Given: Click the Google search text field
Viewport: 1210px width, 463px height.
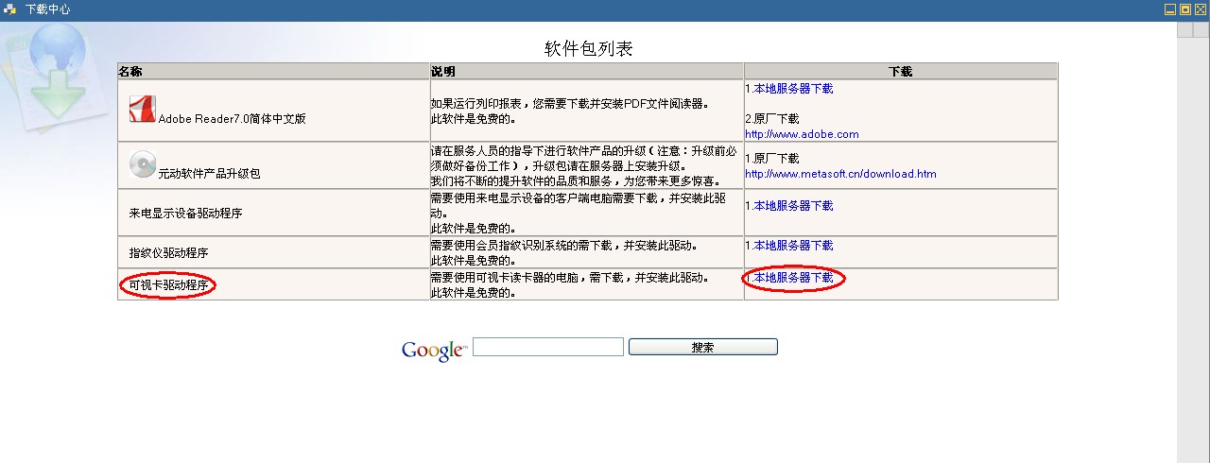Looking at the screenshot, I should pos(547,347).
